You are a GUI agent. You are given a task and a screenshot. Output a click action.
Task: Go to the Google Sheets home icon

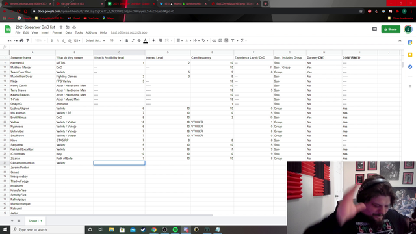point(8,29)
